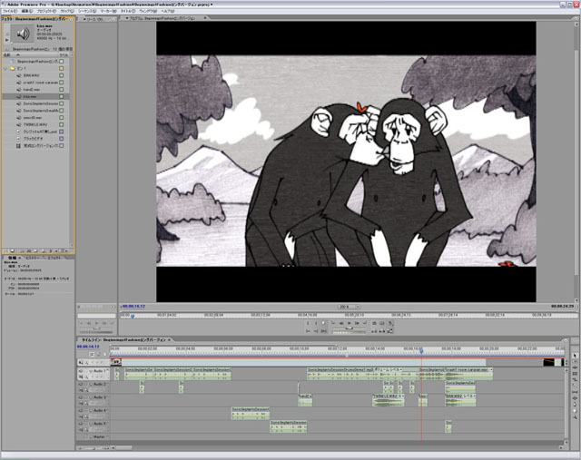The width and height of the screenshot is (581, 460).
Task: Step back one frame in Program monitor
Action: [341, 323]
